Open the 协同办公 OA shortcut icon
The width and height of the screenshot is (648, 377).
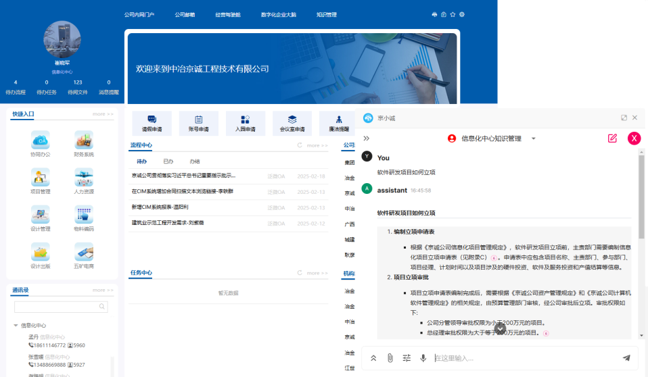[41, 140]
